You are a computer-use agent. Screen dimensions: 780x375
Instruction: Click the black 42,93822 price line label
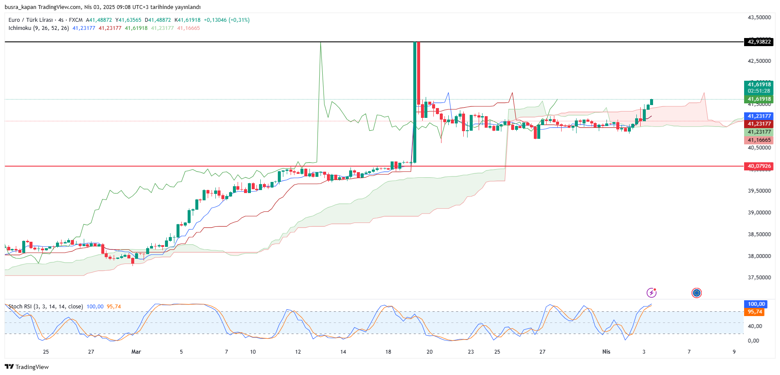[759, 42]
